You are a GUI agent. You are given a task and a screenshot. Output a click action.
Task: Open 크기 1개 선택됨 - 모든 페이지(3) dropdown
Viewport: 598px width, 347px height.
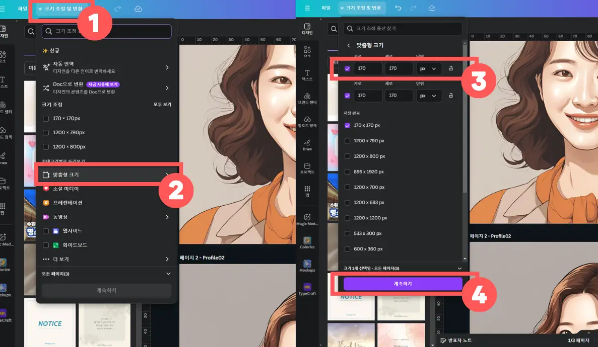coord(403,268)
